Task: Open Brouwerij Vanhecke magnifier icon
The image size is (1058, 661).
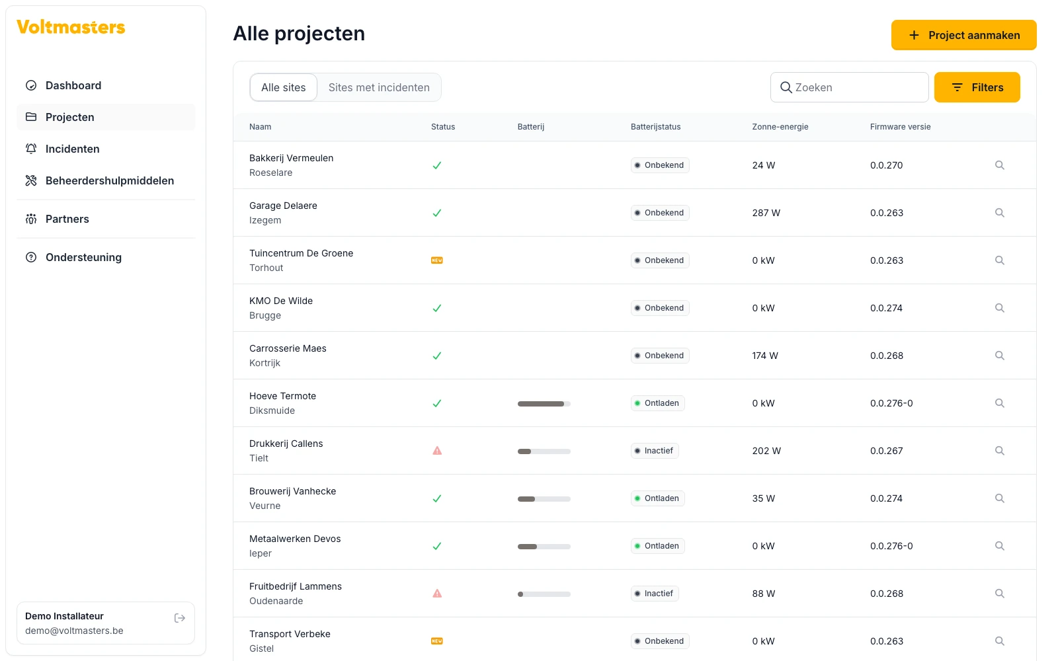Action: click(x=1000, y=498)
